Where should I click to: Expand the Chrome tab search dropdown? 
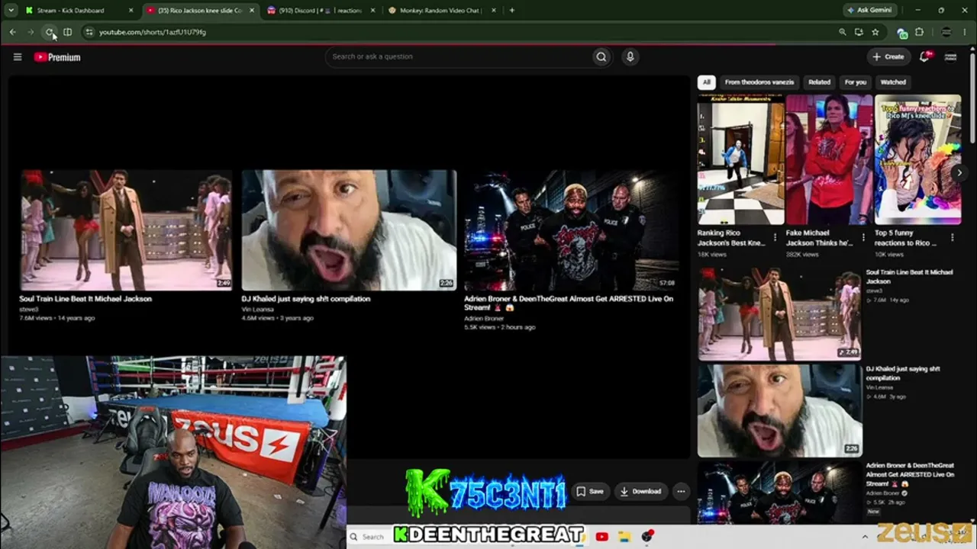point(11,11)
